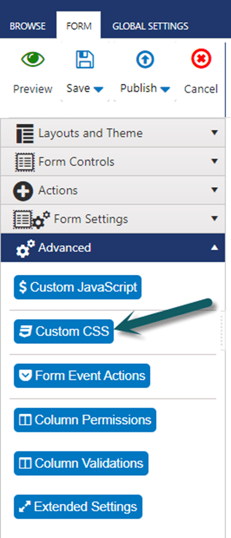This screenshot has width=231, height=538.
Task: Click the Publish upload arrow icon
Action: (145, 60)
